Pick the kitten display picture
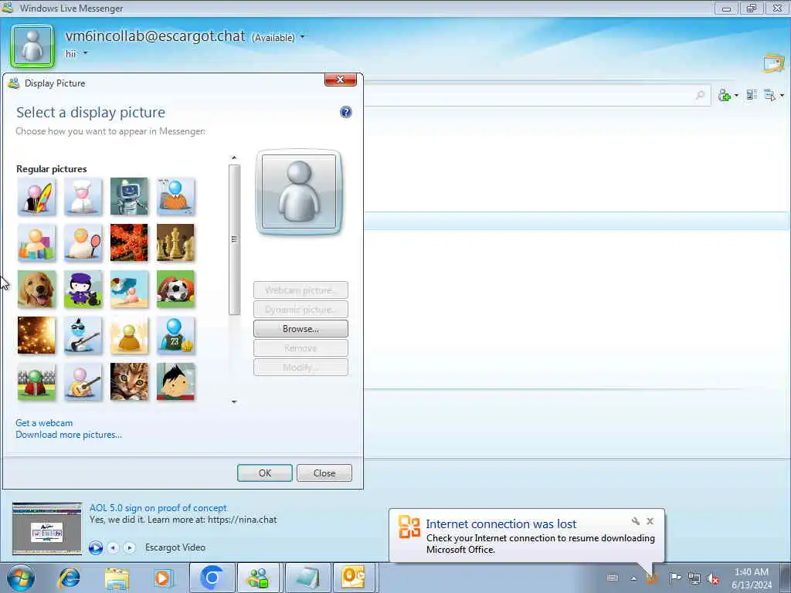The width and height of the screenshot is (791, 593). 129,382
